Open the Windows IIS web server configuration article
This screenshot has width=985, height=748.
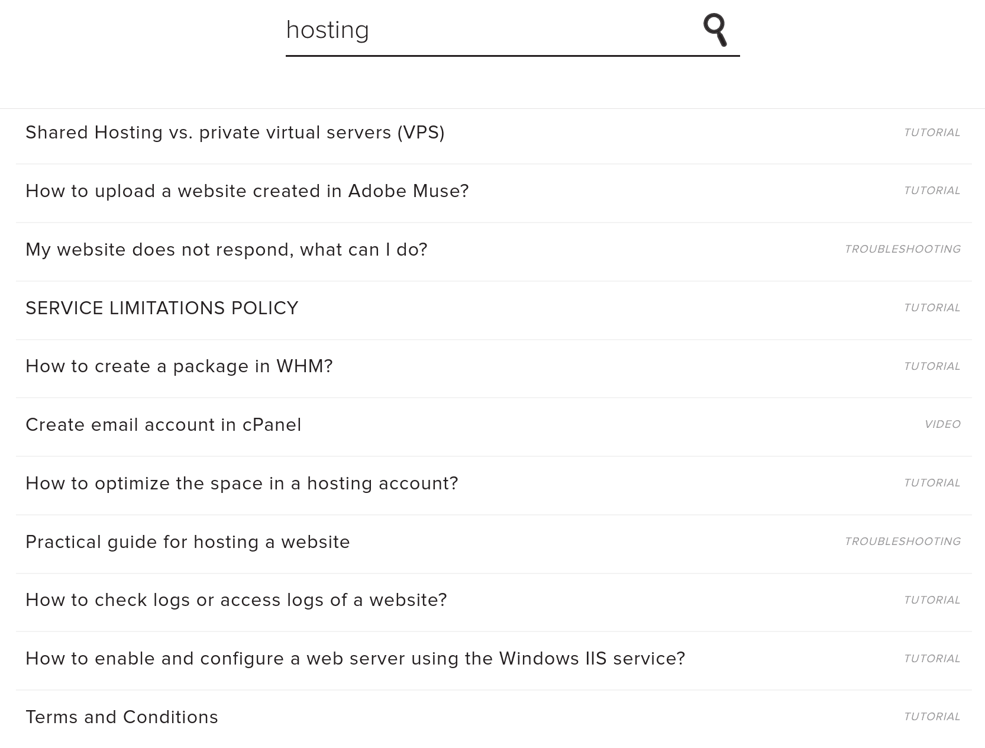point(355,659)
